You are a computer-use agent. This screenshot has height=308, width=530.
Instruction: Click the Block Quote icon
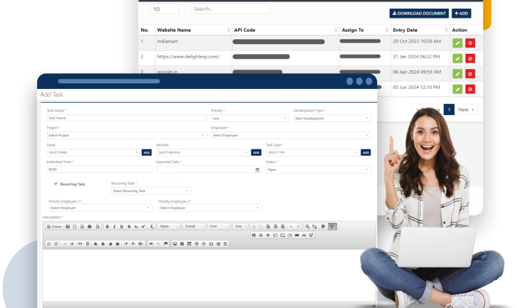pyautogui.click(x=80, y=244)
